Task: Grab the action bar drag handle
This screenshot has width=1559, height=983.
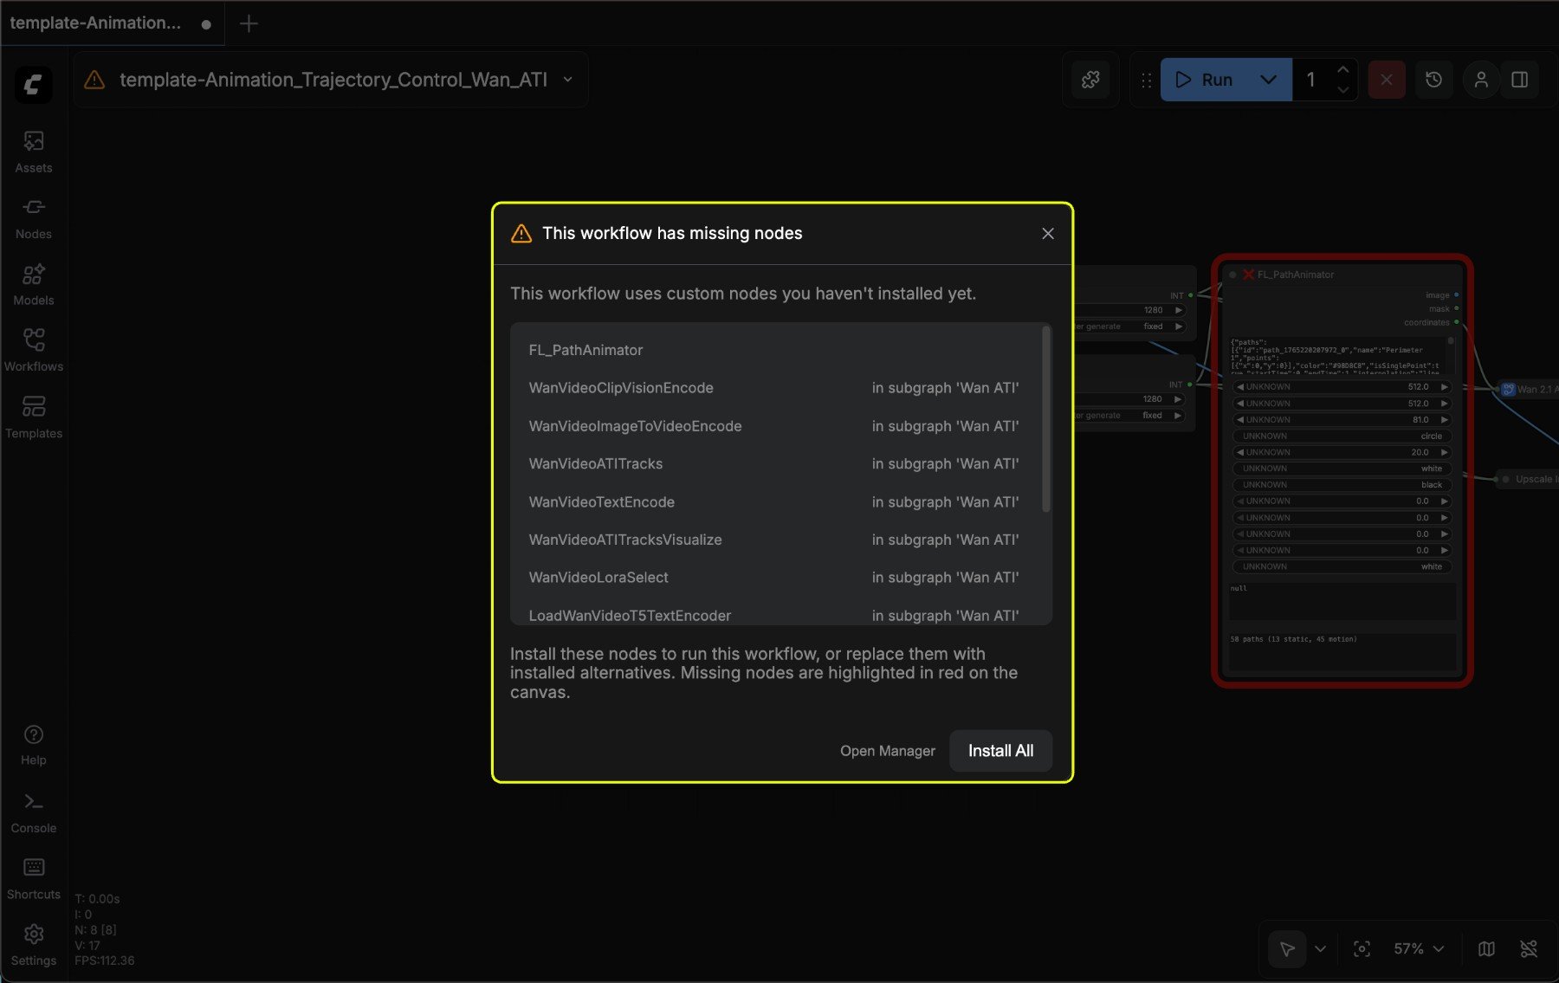Action: (x=1146, y=80)
